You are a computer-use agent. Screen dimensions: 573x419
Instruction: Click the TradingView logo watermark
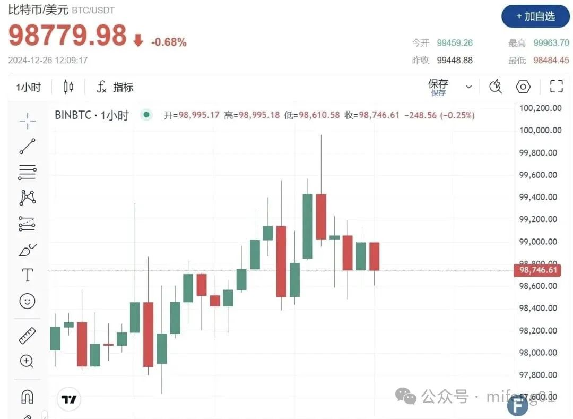pos(69,399)
